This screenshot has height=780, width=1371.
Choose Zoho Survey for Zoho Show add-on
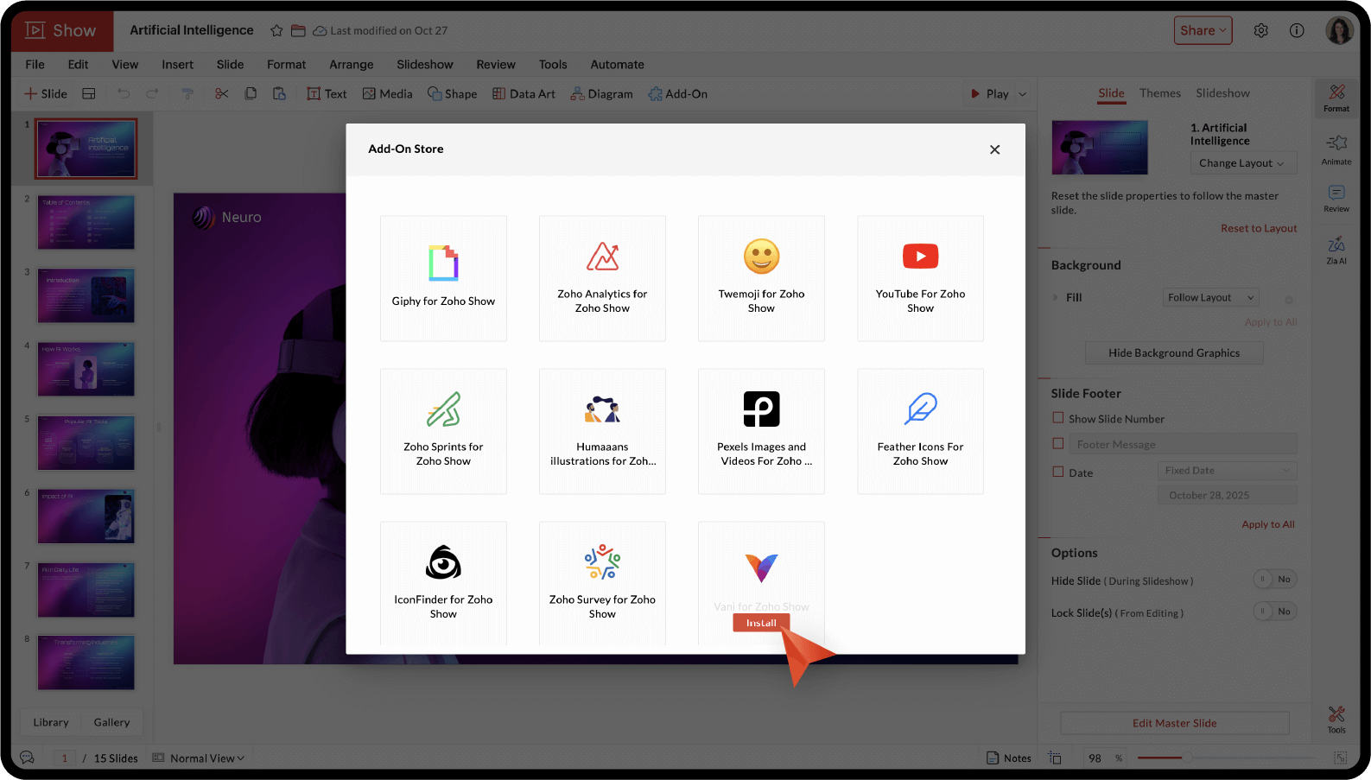click(x=602, y=583)
